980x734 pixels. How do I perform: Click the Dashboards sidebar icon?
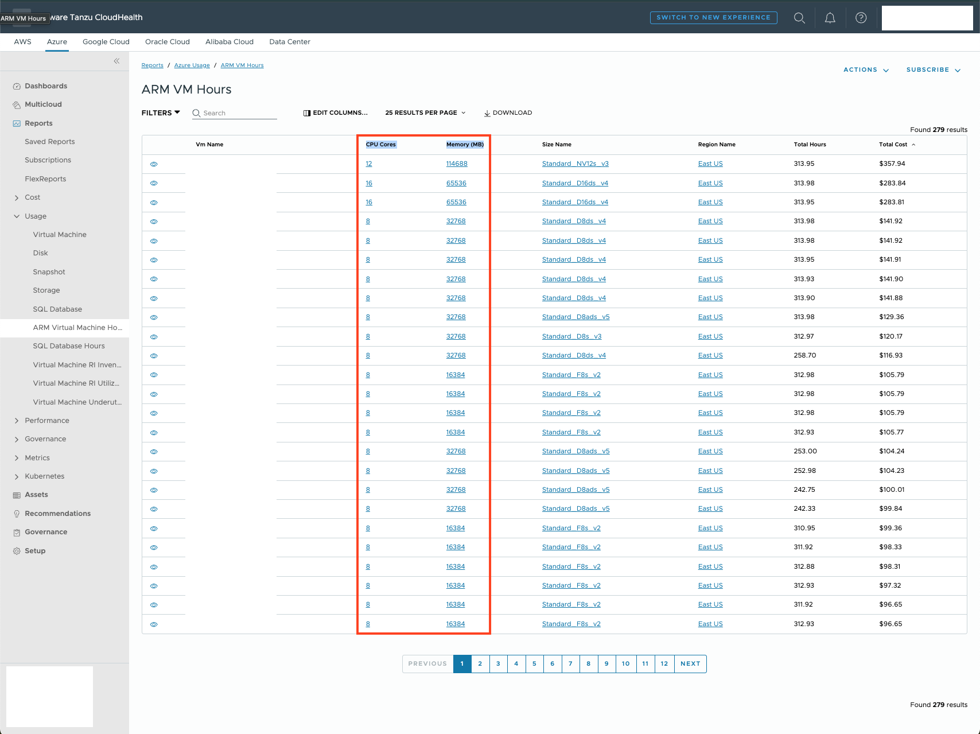click(17, 86)
